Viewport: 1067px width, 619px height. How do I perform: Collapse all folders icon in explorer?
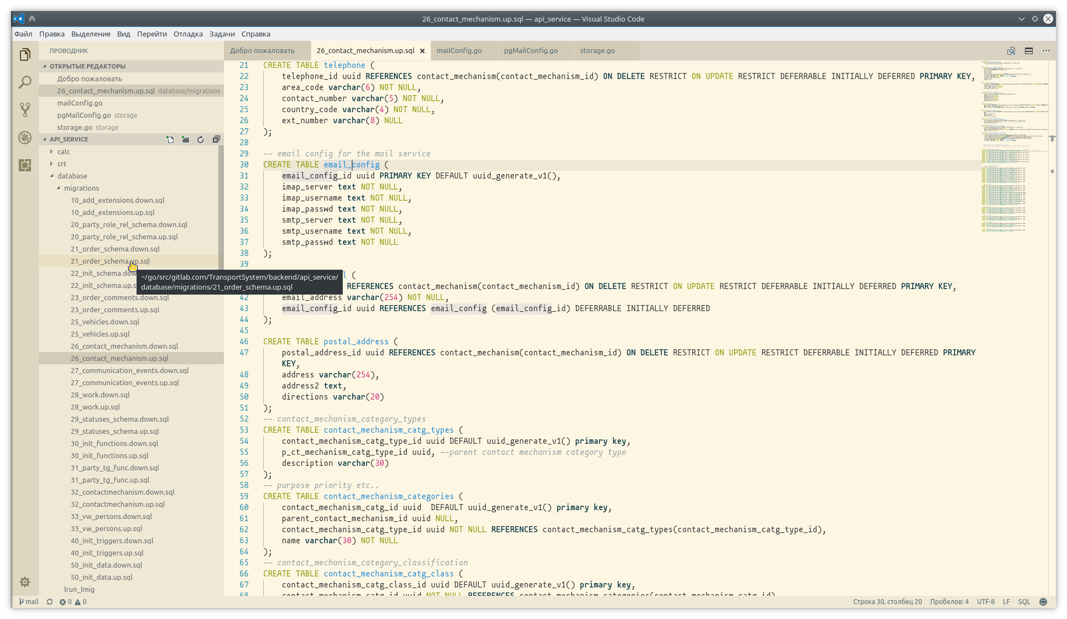[216, 139]
